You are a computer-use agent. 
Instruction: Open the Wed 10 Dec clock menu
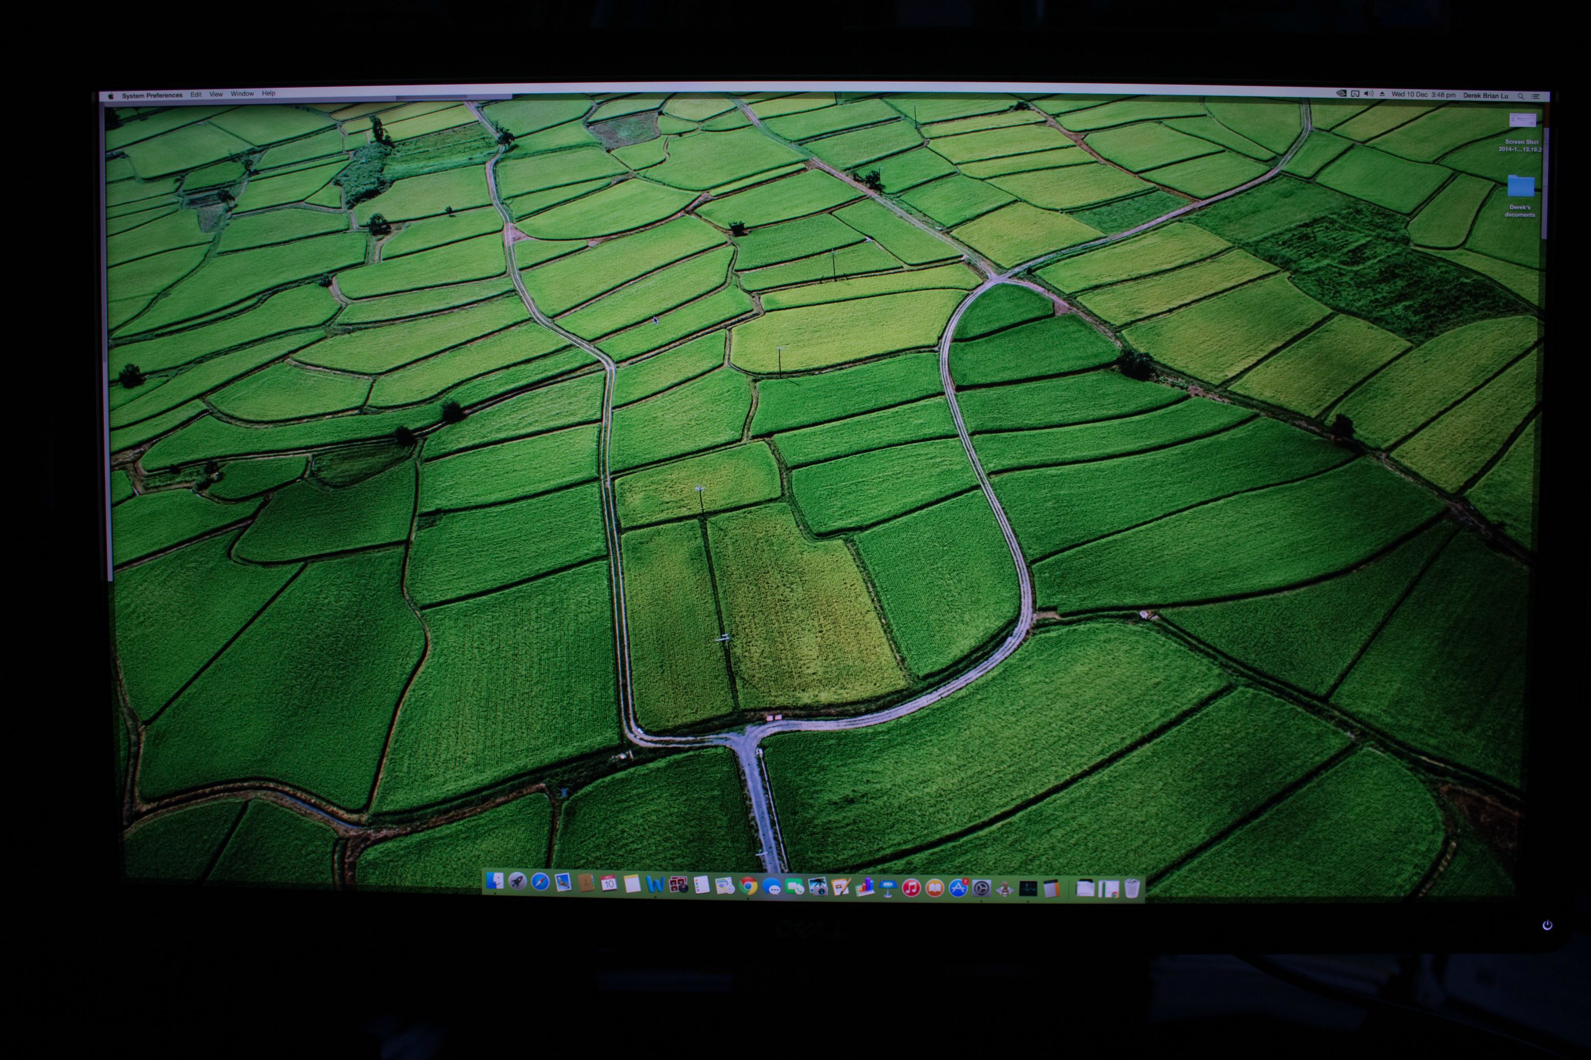click(1423, 95)
